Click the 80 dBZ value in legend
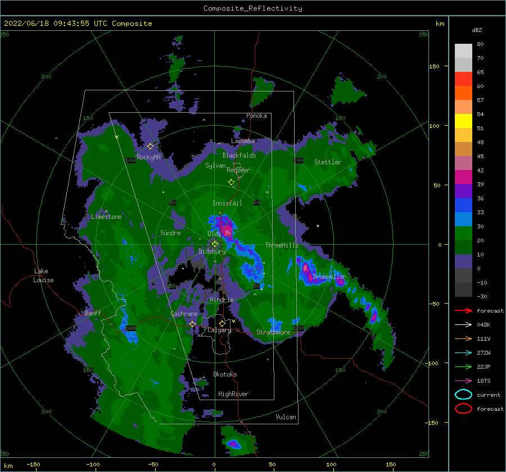The image size is (506, 472). point(480,44)
